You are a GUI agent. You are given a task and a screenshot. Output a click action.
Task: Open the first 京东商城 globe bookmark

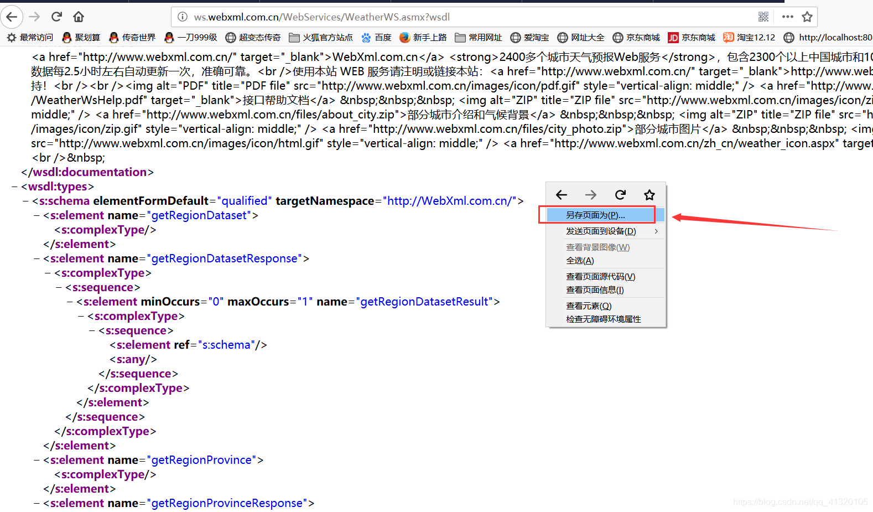pyautogui.click(x=636, y=38)
